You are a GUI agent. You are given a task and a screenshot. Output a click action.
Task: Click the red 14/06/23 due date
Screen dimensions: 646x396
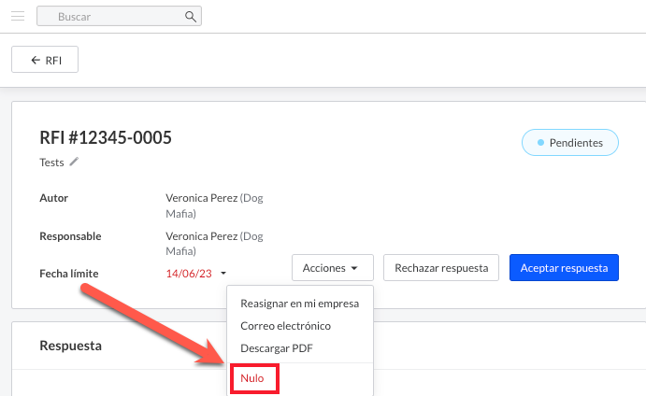pos(189,274)
